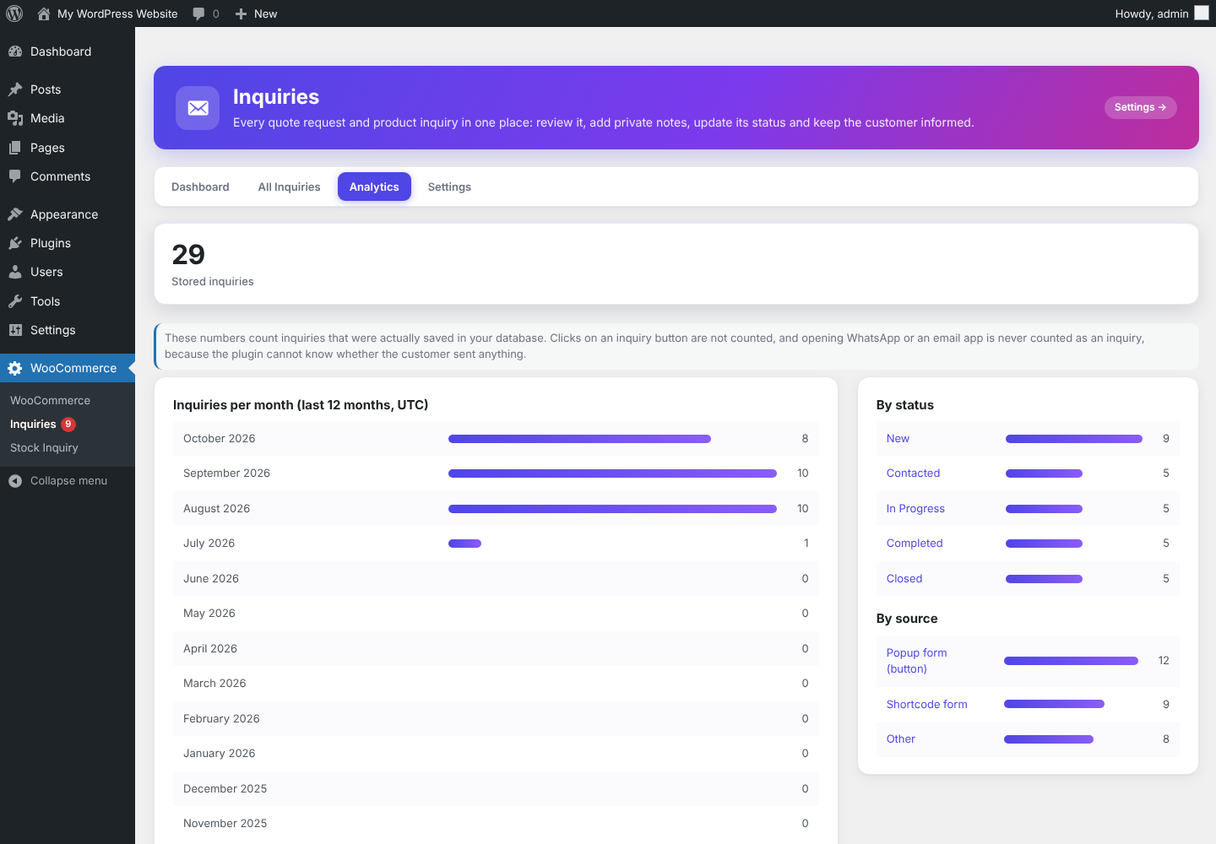Click the July 2026 row label
Screen dimensions: 1216x844
[209, 544]
